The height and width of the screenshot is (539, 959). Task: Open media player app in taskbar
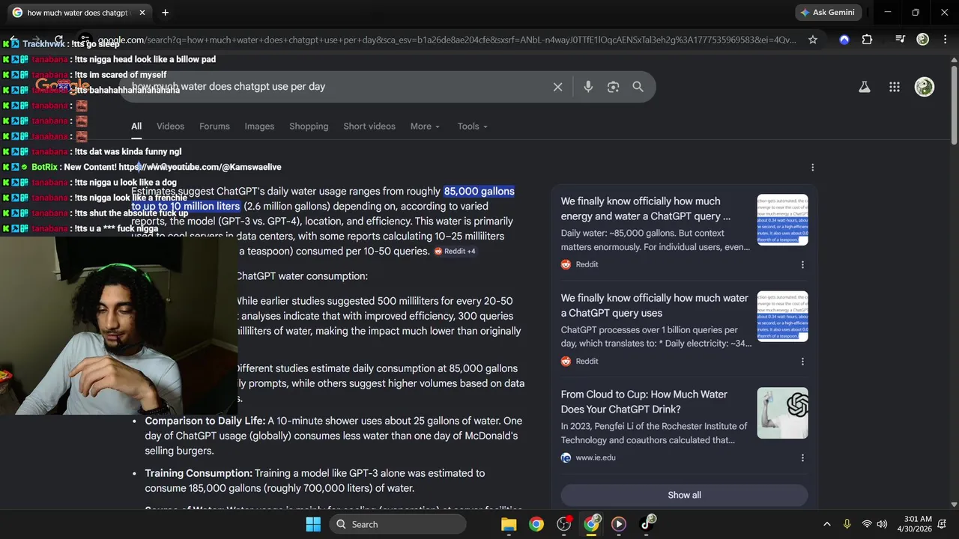pos(619,524)
